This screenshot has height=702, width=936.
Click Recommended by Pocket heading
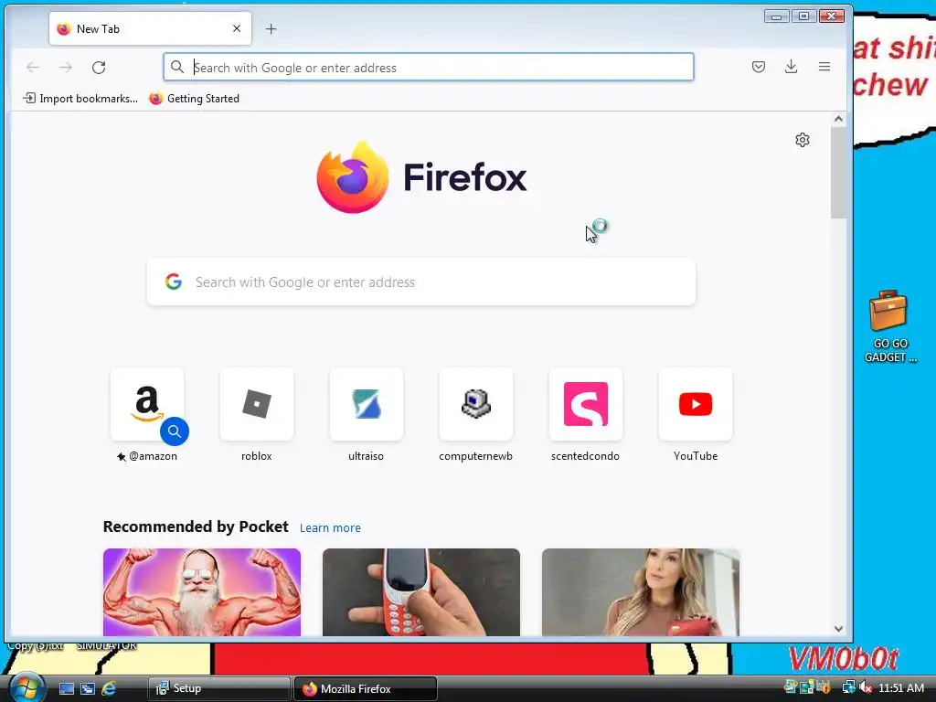[x=196, y=526]
